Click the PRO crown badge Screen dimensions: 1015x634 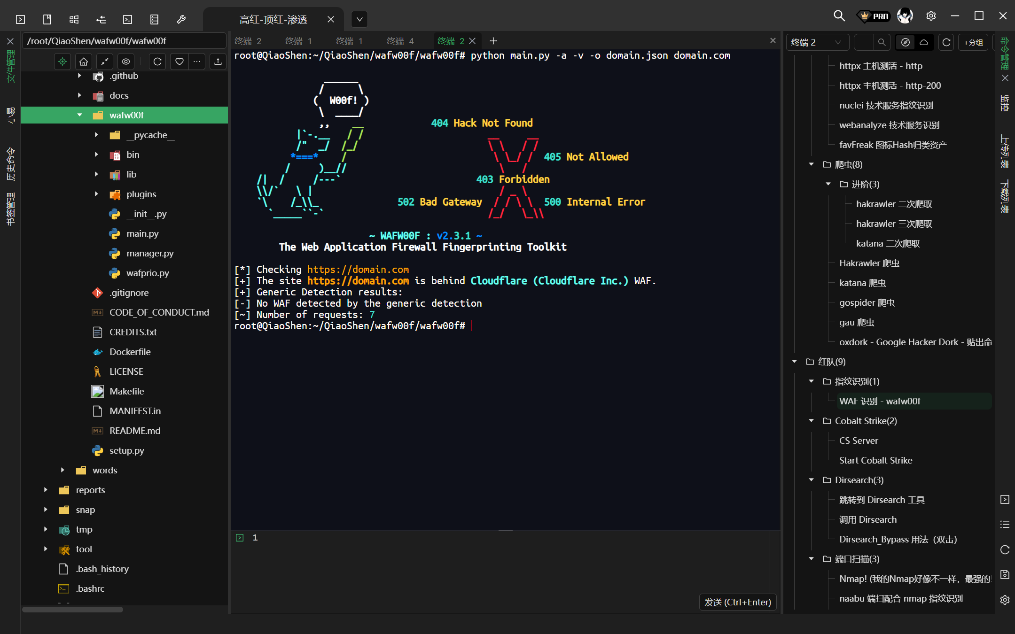coord(874,16)
